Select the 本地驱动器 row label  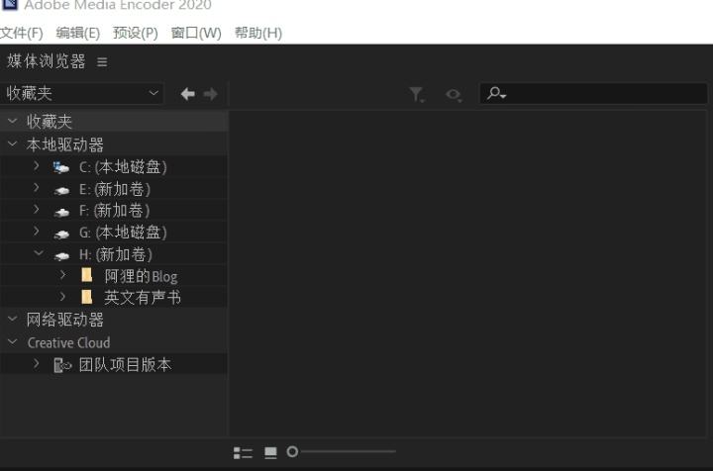point(65,144)
